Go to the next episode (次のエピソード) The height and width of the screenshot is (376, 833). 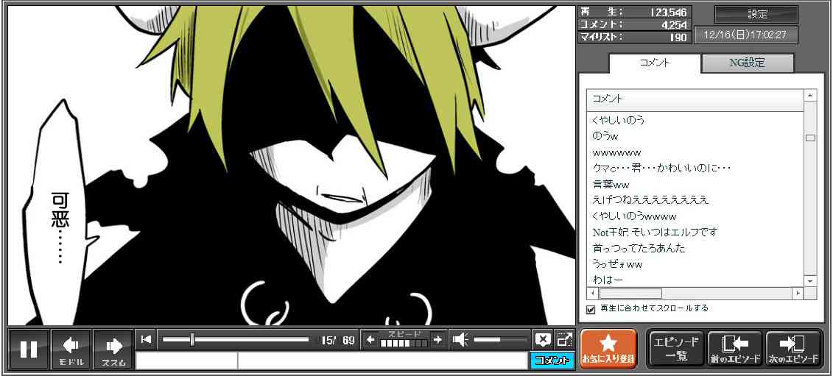(x=793, y=349)
